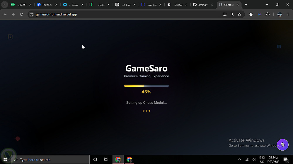Close the active Gamesaro tab
This screenshot has width=293, height=164.
(x=238, y=5)
